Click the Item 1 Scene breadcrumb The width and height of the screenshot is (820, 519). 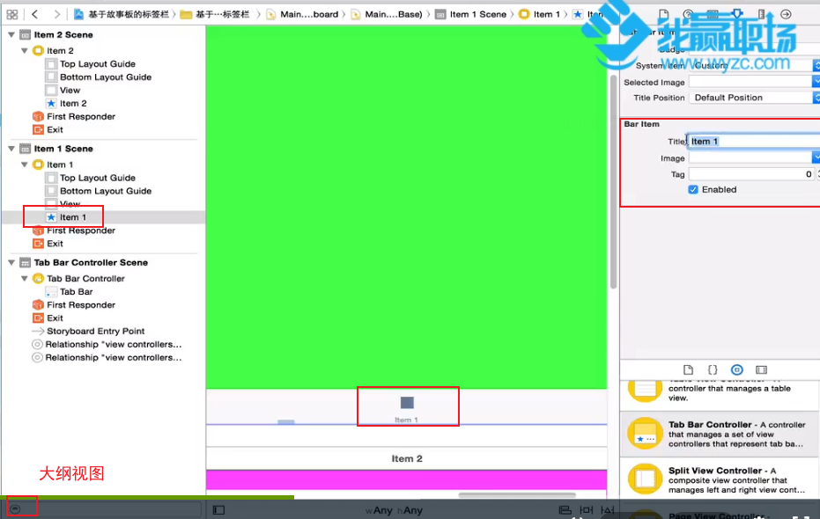(x=471, y=14)
